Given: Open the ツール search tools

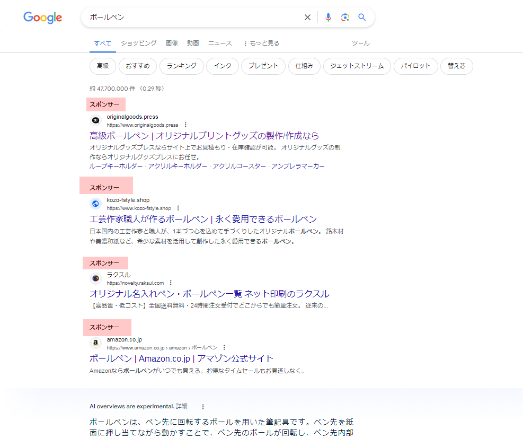Looking at the screenshot, I should (361, 43).
